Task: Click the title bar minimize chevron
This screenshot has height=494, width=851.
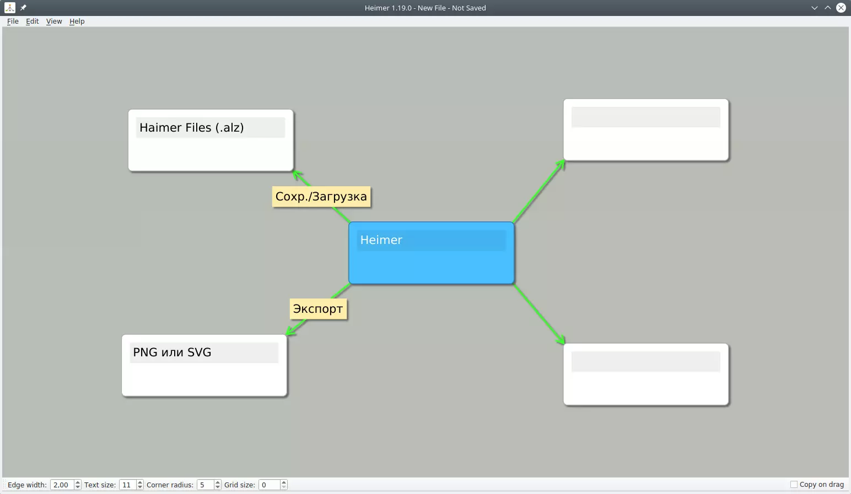Action: [814, 8]
